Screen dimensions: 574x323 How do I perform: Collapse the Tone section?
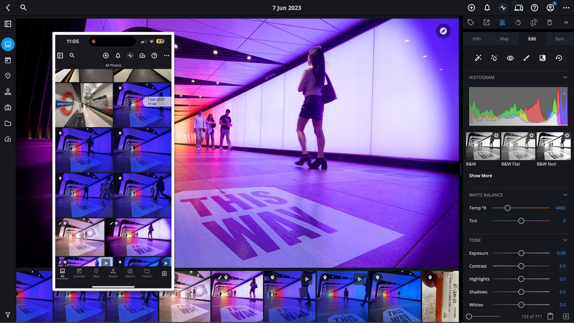pyautogui.click(x=565, y=240)
